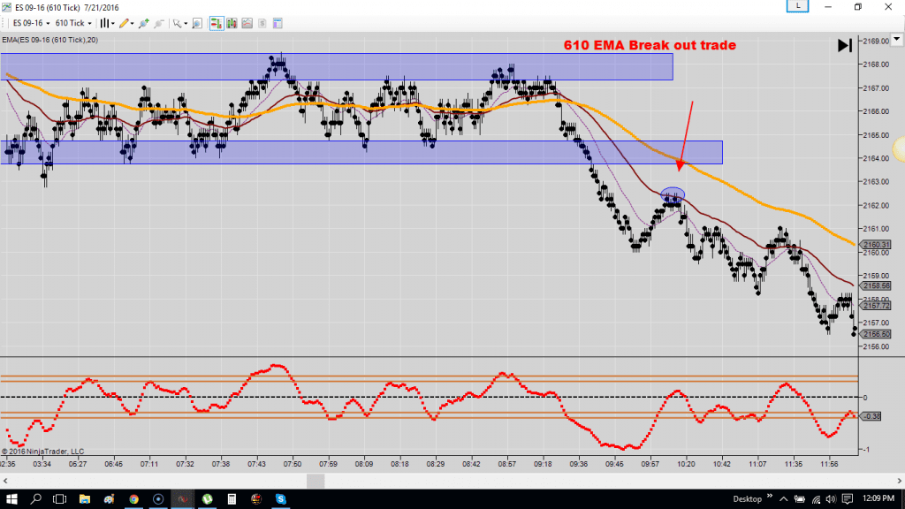Click the greyed-out zoom out icon
Screen dimensions: 905x509
[x=159, y=23]
